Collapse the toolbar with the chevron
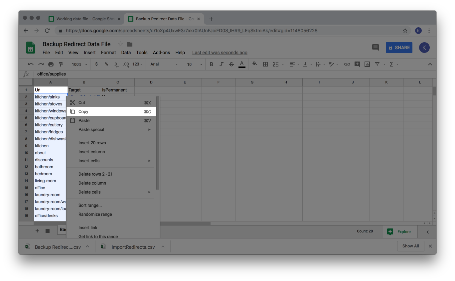 [x=430, y=64]
